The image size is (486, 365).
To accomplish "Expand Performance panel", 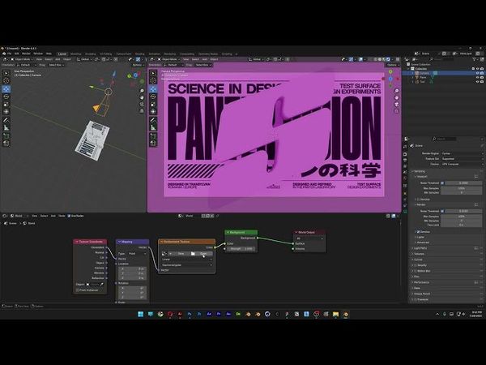I will [421, 282].
